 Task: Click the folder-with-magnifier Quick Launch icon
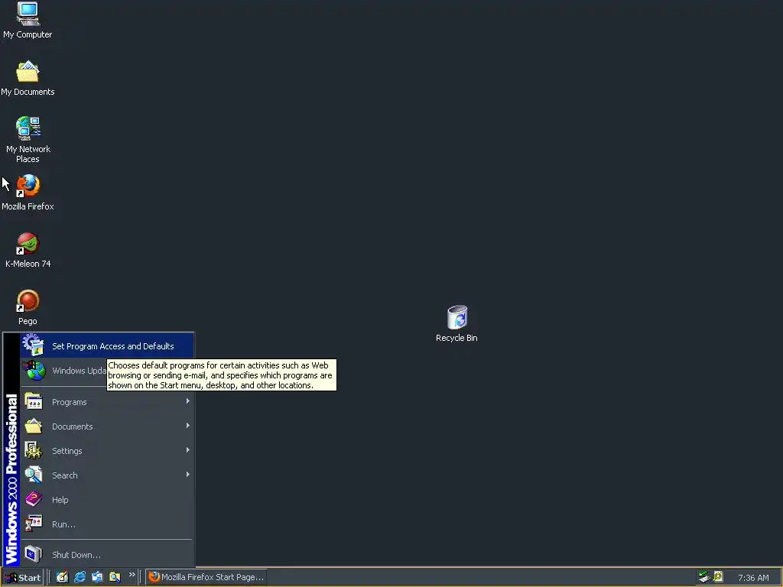[x=115, y=577]
